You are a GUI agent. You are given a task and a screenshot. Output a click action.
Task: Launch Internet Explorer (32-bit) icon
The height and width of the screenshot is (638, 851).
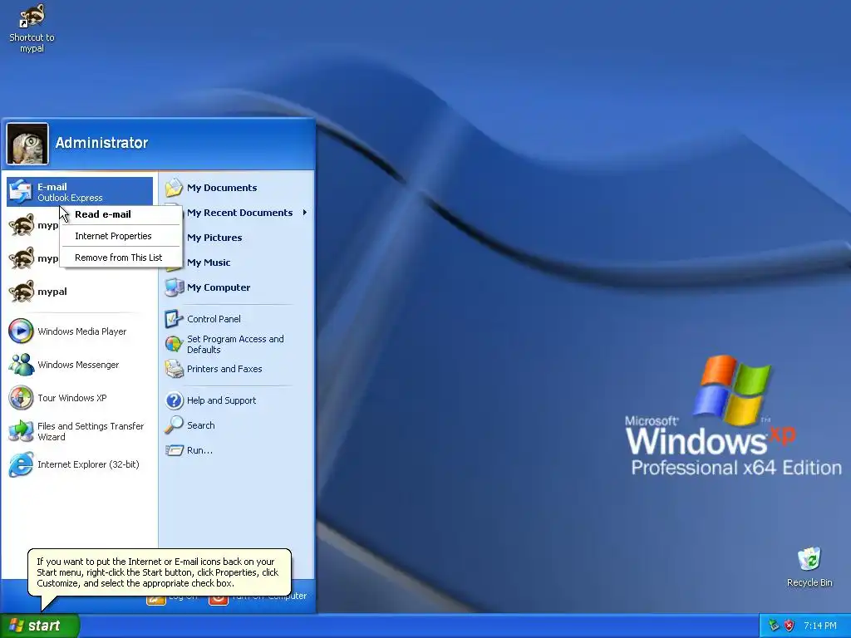[21, 464]
